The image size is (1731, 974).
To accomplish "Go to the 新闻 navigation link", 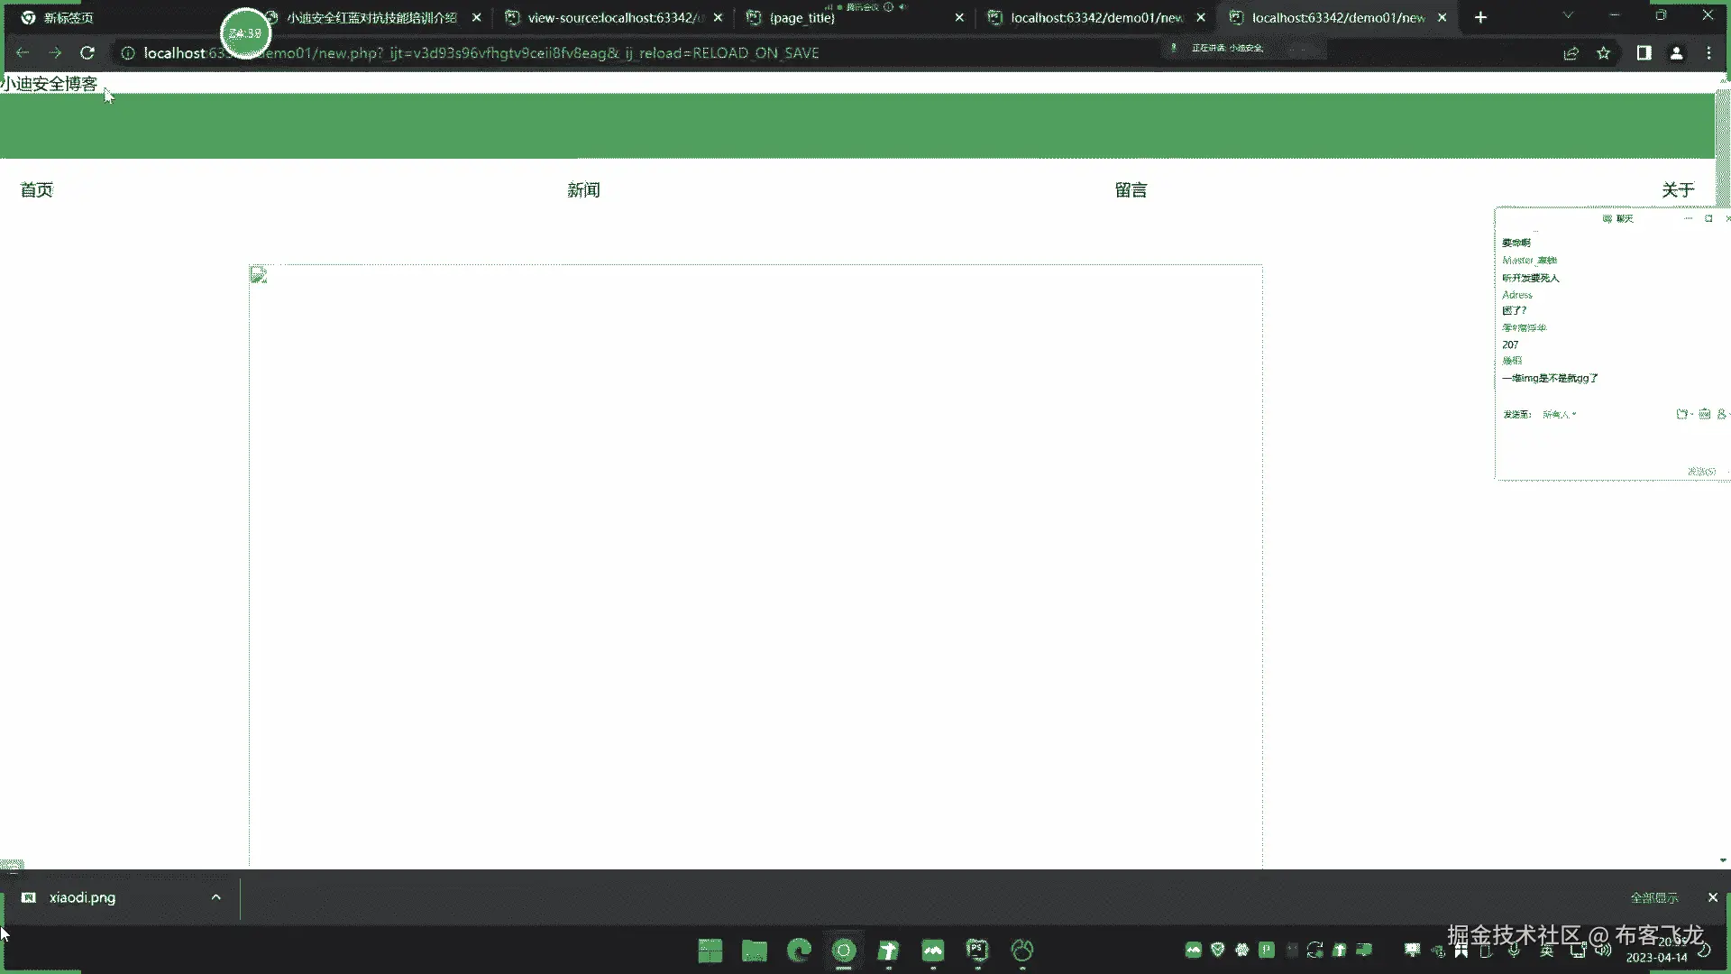I will [583, 190].
